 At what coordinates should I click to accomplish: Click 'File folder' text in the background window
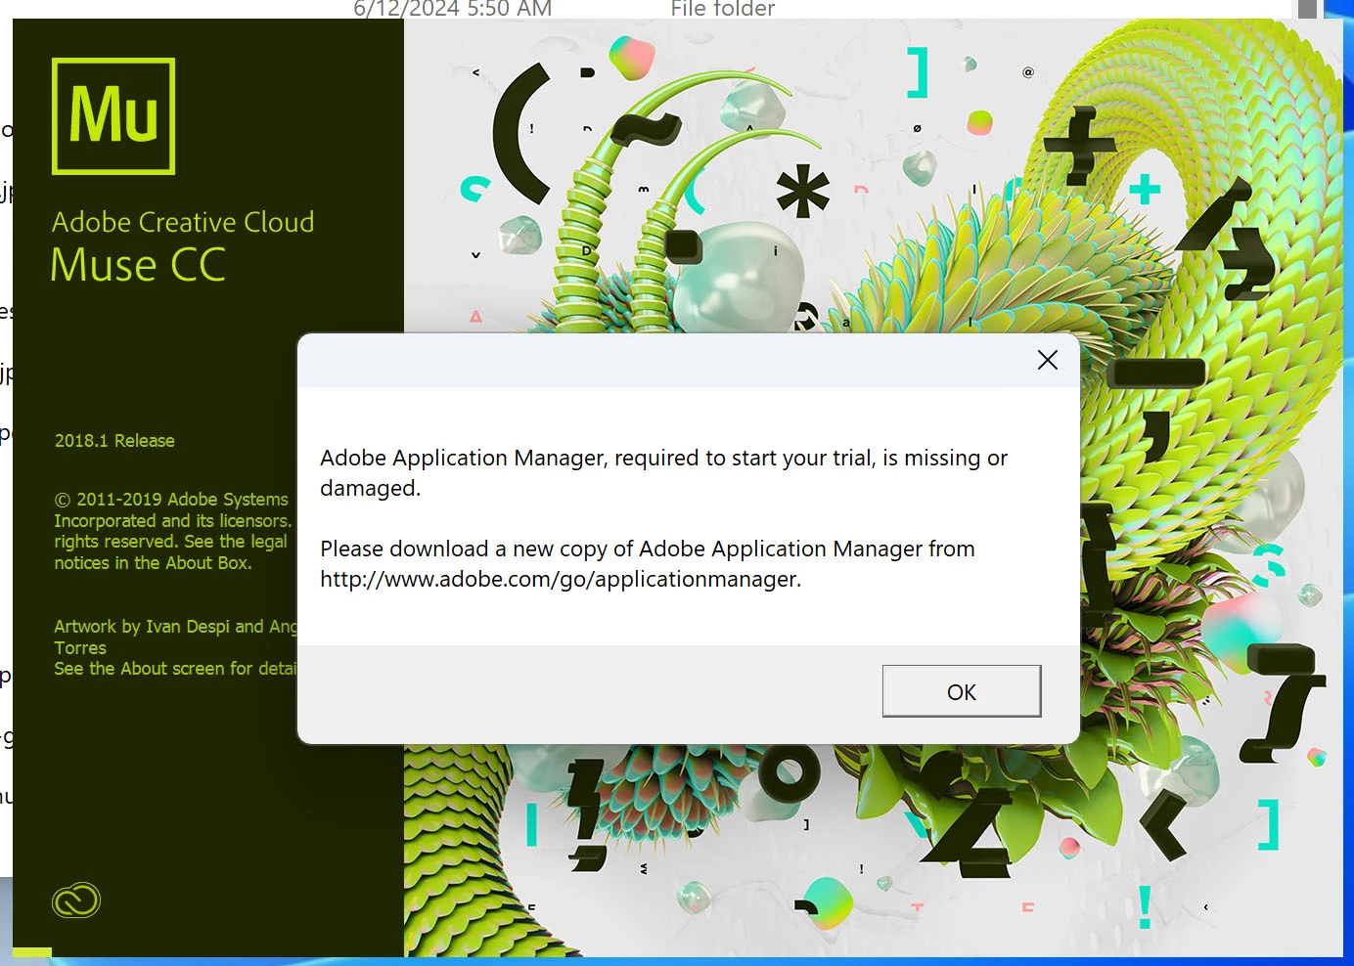[x=723, y=9]
